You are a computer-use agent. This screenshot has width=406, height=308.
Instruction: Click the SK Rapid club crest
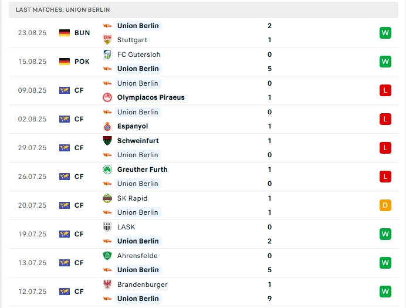coord(107,198)
